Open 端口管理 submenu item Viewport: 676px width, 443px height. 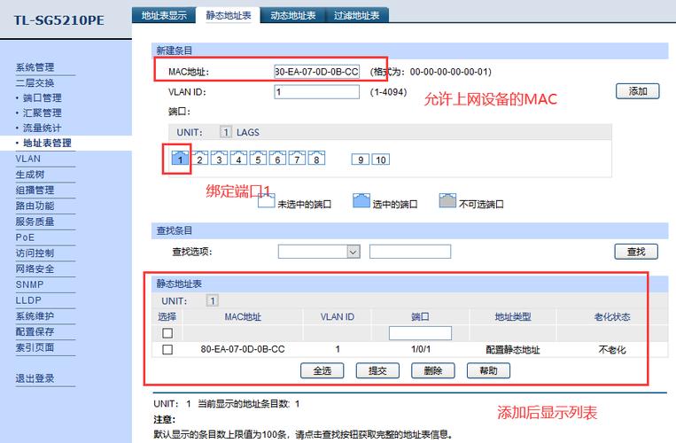42,97
